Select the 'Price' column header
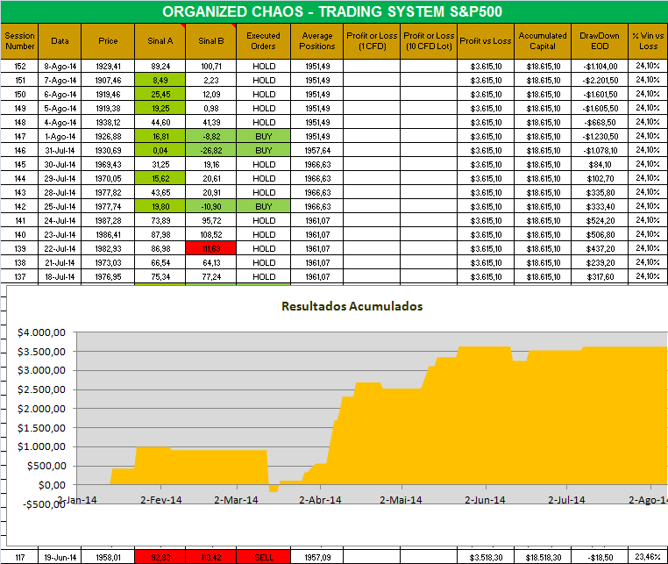668x564 pixels. pyautogui.click(x=108, y=41)
